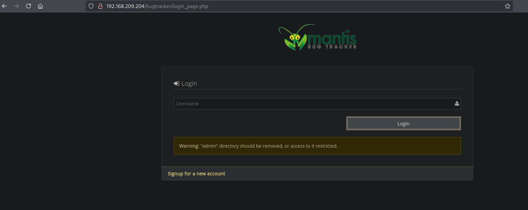Screen dimensions: 528x210
Task: Click the Login heading text
Action: pos(189,84)
